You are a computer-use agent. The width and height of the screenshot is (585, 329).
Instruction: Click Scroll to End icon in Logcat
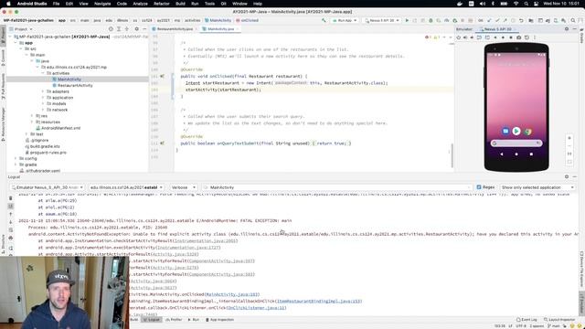10,207
